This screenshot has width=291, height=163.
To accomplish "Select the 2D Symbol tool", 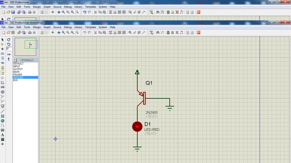I will (x=2, y=140).
